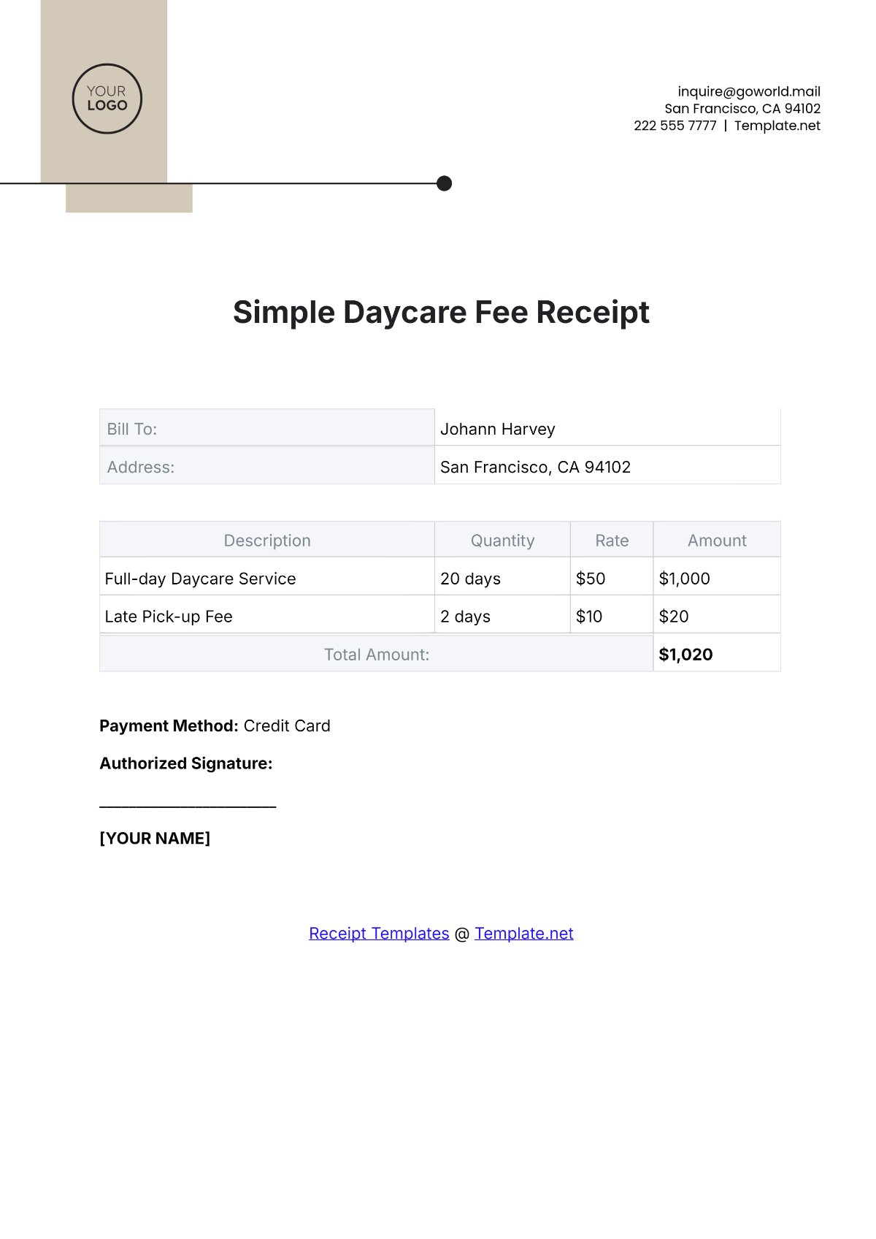
Task: Click the authorized signature line
Action: coord(188,805)
